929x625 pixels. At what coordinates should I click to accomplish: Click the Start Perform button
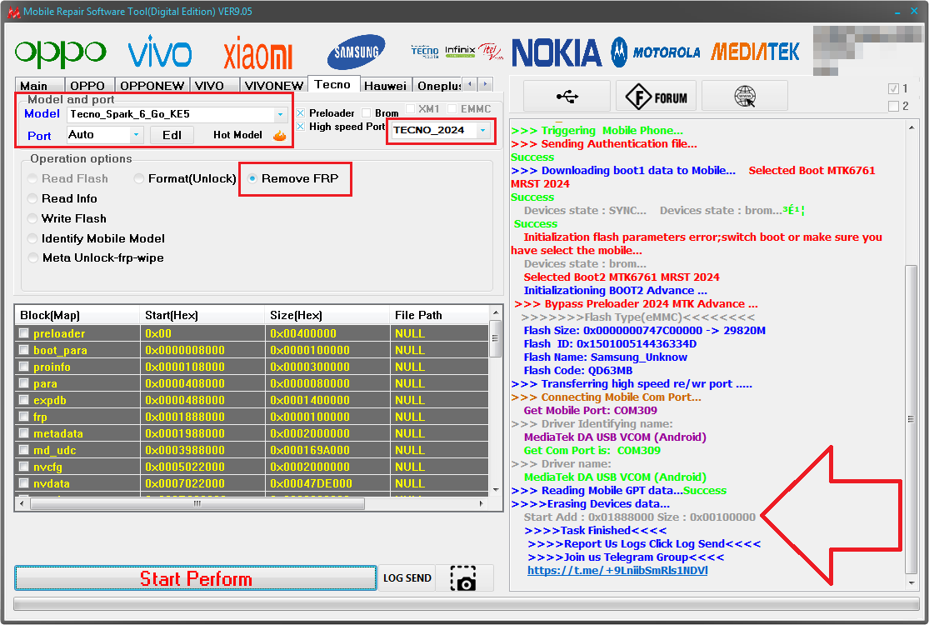196,578
